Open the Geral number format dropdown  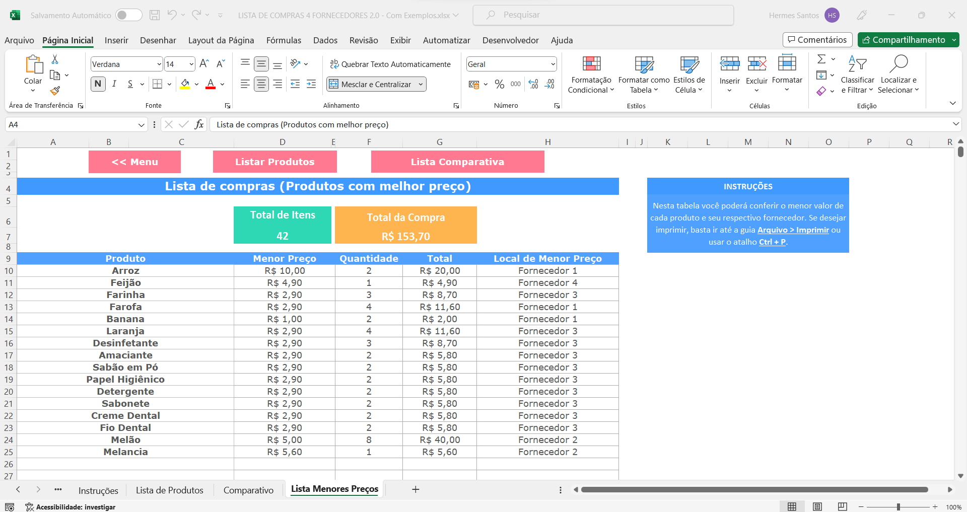552,64
